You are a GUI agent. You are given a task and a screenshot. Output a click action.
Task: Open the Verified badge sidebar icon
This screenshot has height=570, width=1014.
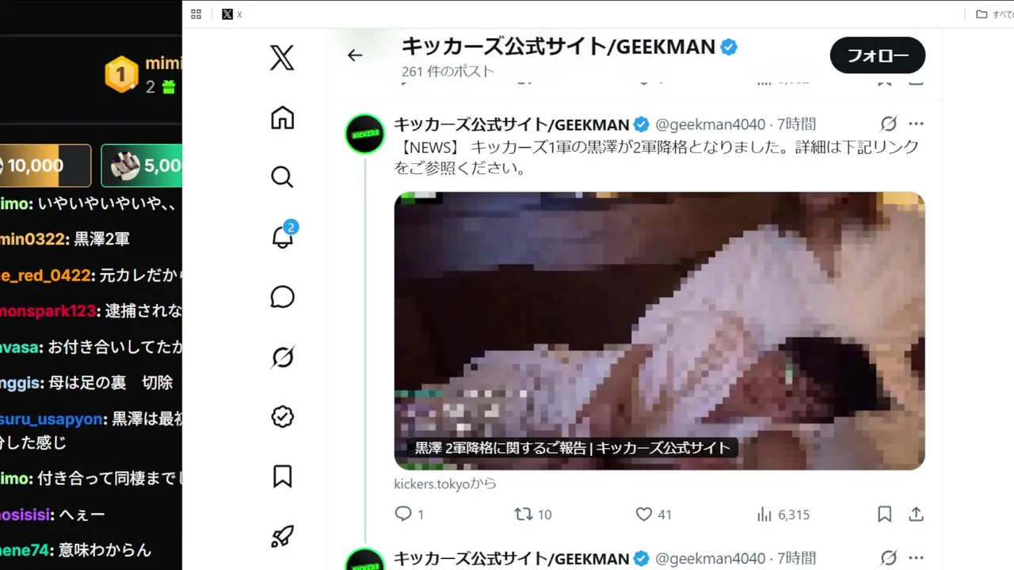tap(282, 416)
